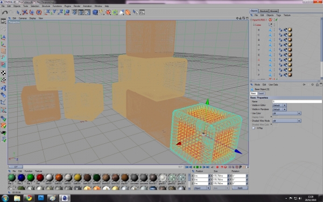Toggle the X axis lock
The width and height of the screenshot is (323, 202).
[x=47, y=12]
